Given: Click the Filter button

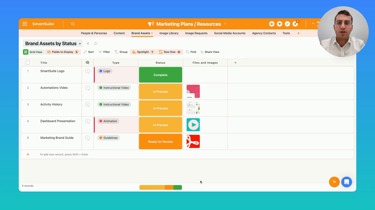Looking at the screenshot, I should pyautogui.click(x=104, y=52).
